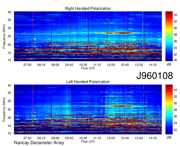Click 09:00 time tick on Left Handed plot

[x=55, y=138]
